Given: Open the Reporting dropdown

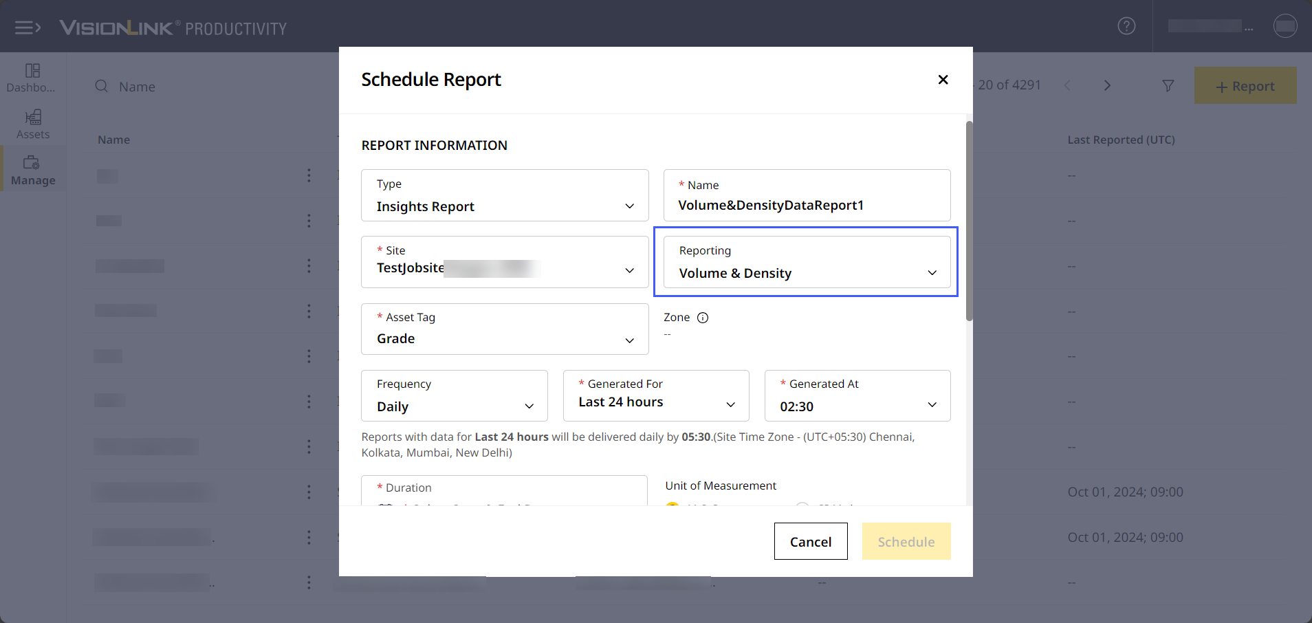Looking at the screenshot, I should (x=806, y=263).
